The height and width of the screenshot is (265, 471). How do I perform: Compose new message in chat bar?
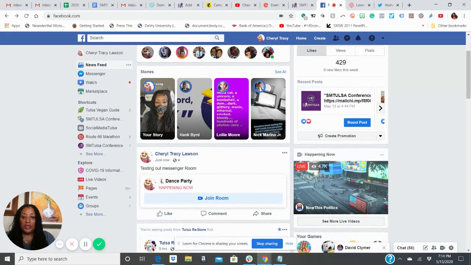[x=425, y=248]
